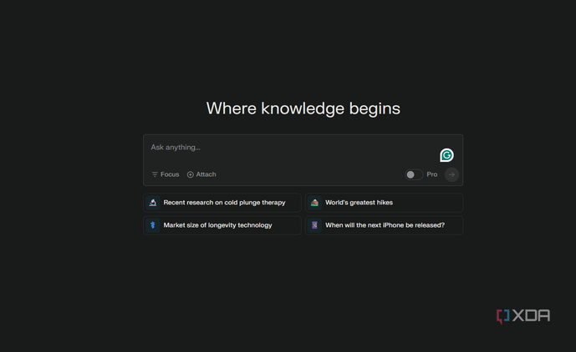576x352 pixels.
Task: Click the blue caduceus icon for longevity technology
Action: click(x=153, y=225)
